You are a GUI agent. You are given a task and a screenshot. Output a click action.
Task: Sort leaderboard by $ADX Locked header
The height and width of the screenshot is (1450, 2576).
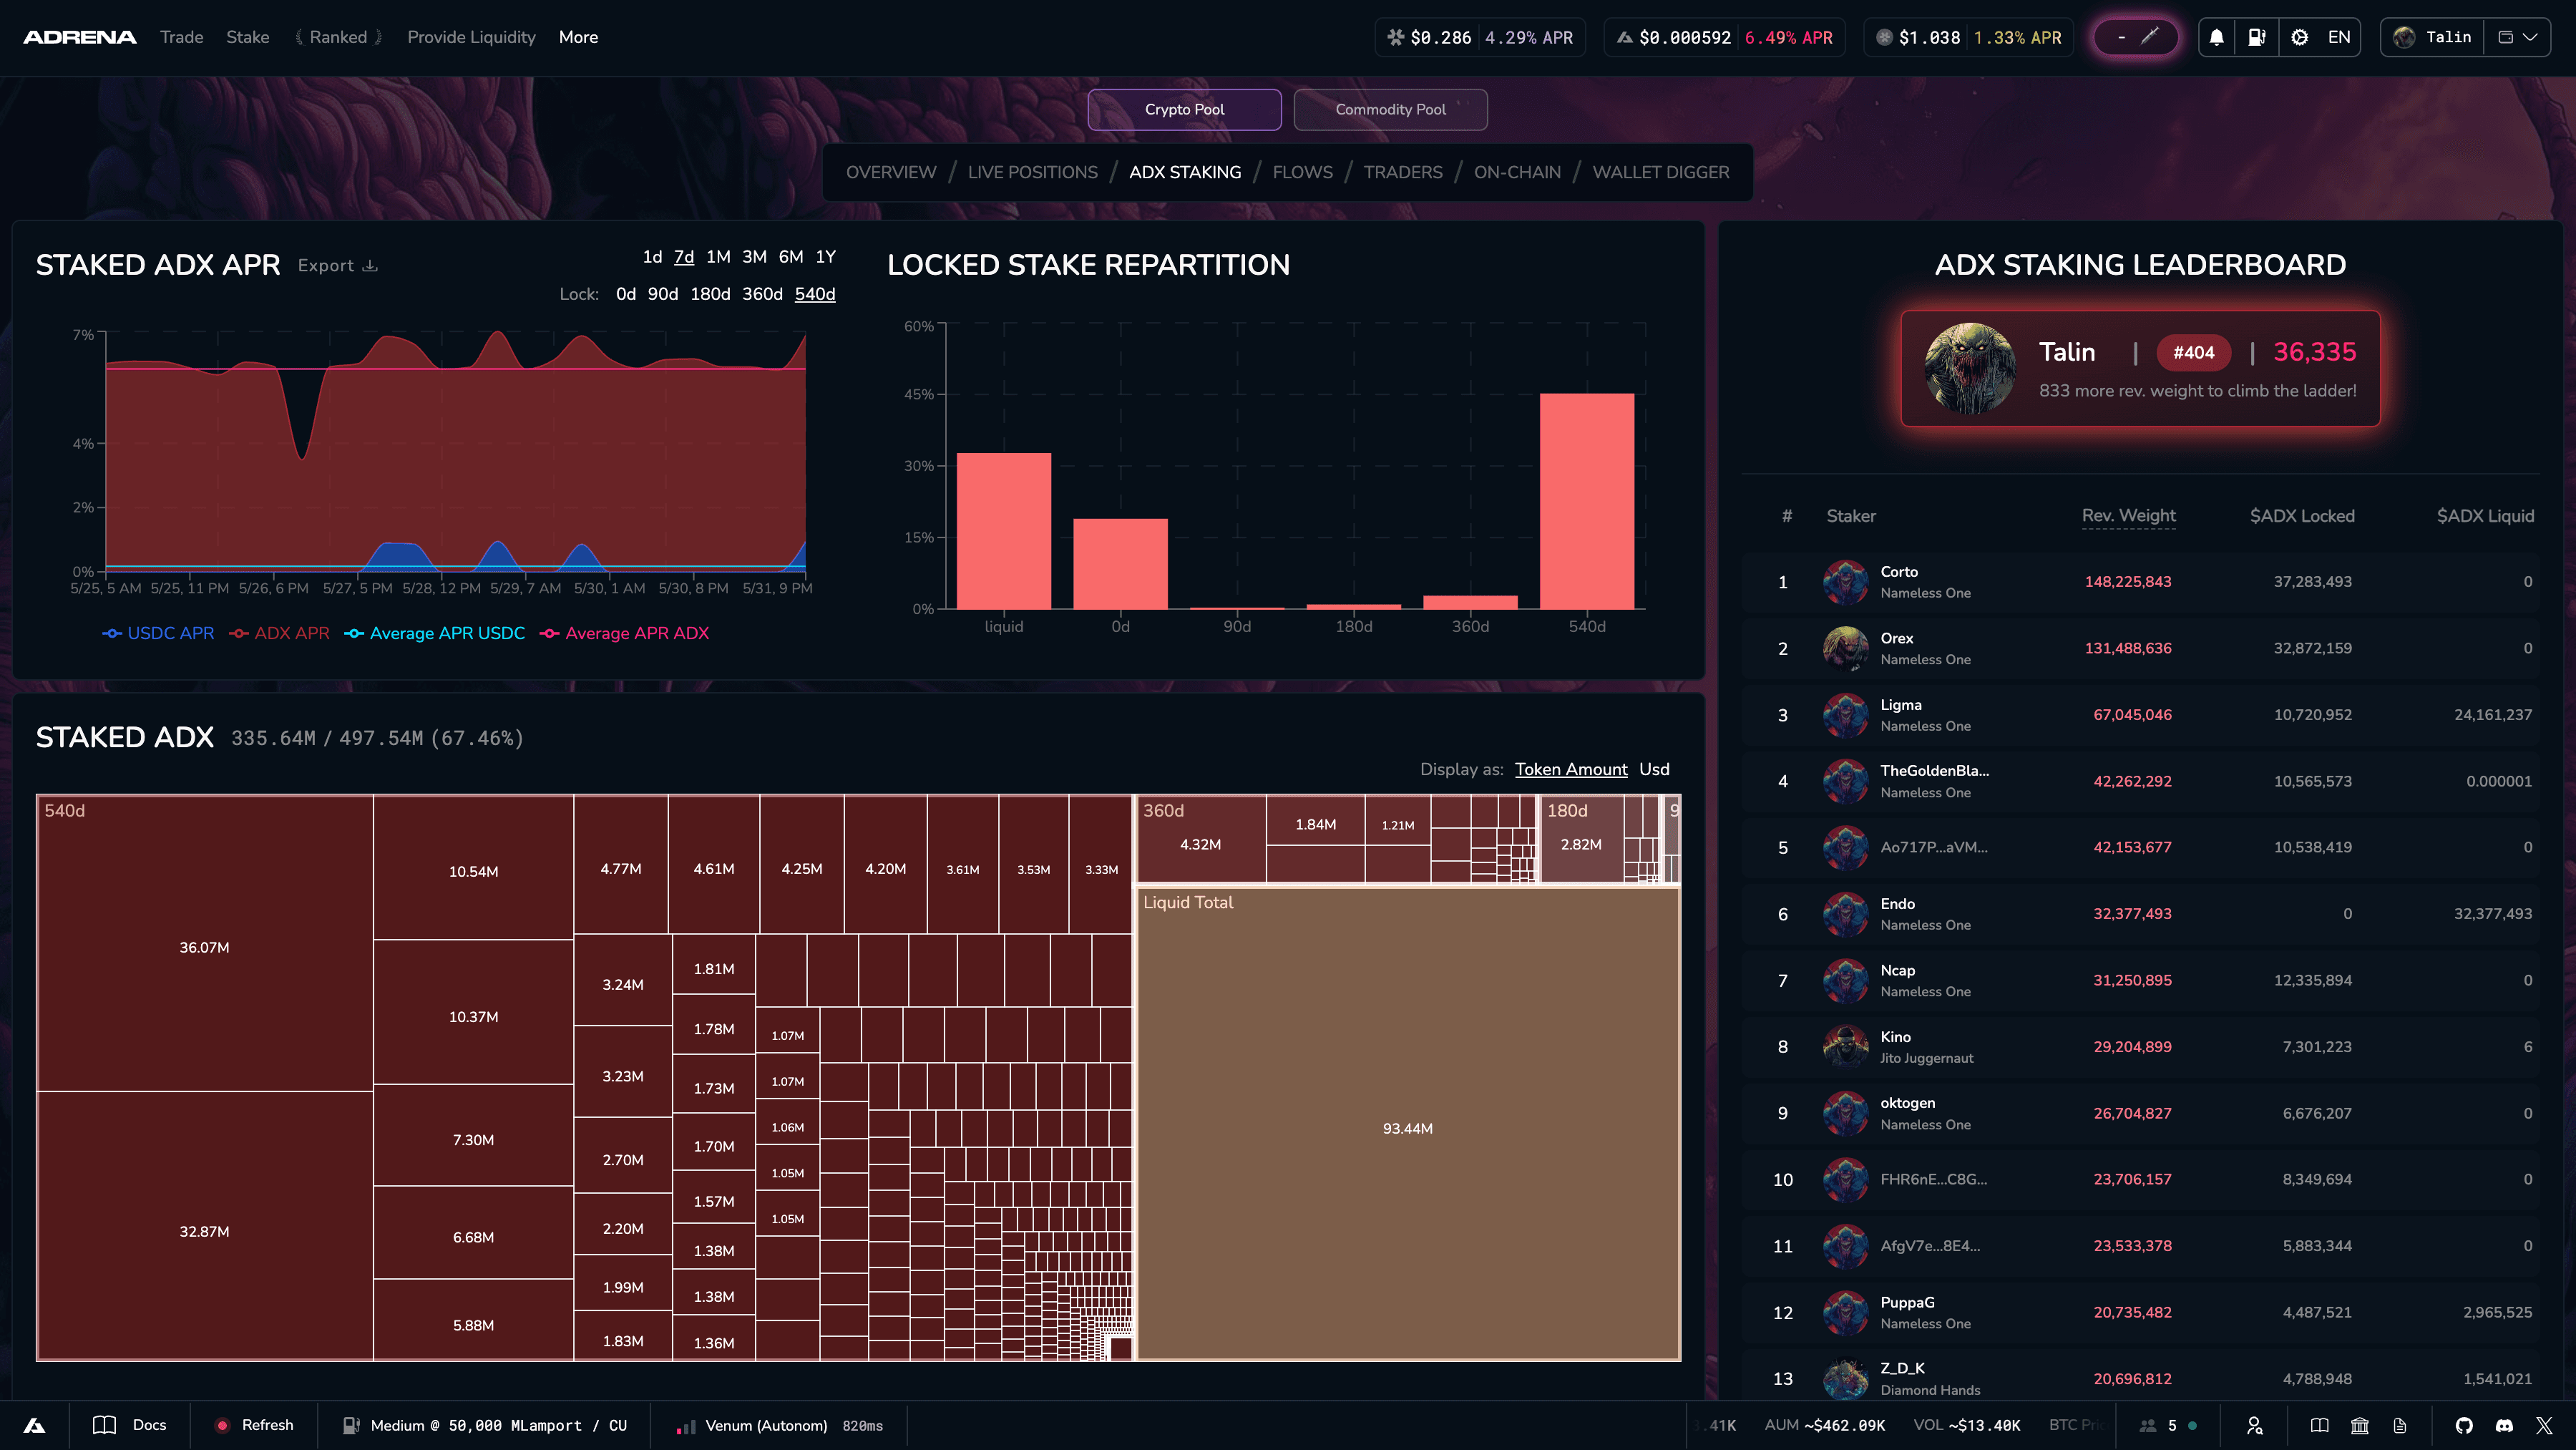coord(2301,516)
